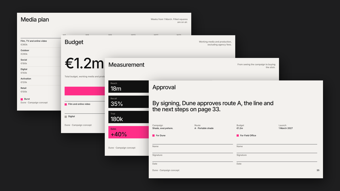The image size is (340, 191).
Task: Select the €280k amount under Outdoor
Action: (24, 54)
